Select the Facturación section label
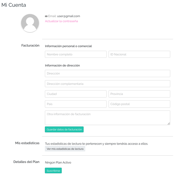 pyautogui.click(x=30, y=45)
